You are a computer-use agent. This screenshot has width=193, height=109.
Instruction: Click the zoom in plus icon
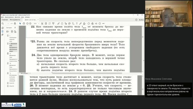coord(30,24)
